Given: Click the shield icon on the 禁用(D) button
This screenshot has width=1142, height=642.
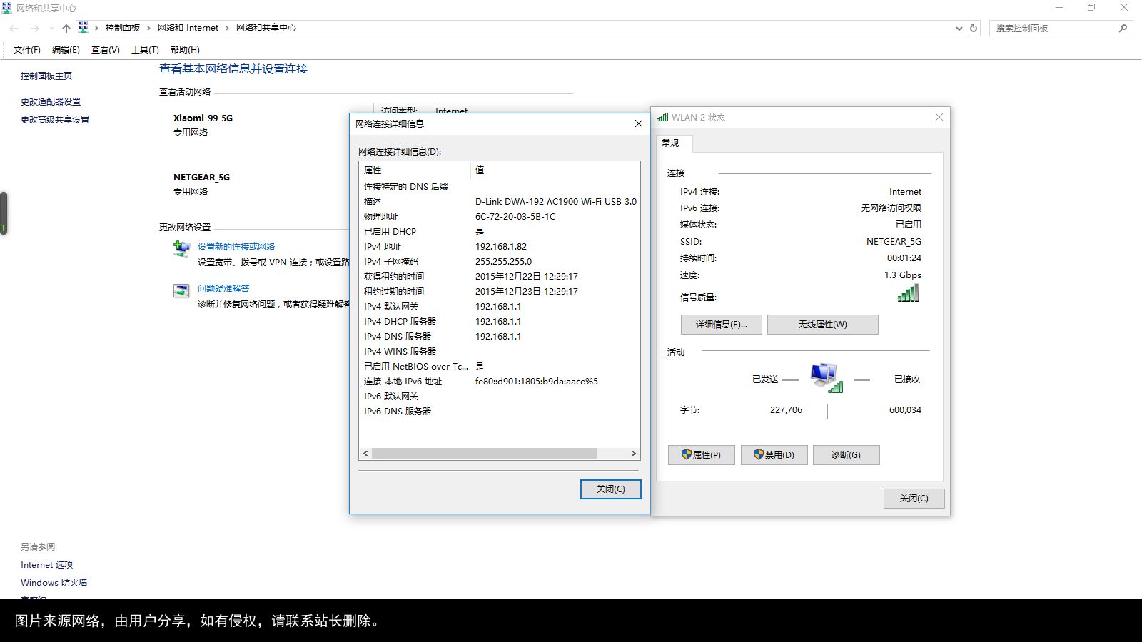Looking at the screenshot, I should coord(759,454).
